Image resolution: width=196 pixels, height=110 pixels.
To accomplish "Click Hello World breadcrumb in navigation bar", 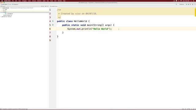I will tap(4, 4).
